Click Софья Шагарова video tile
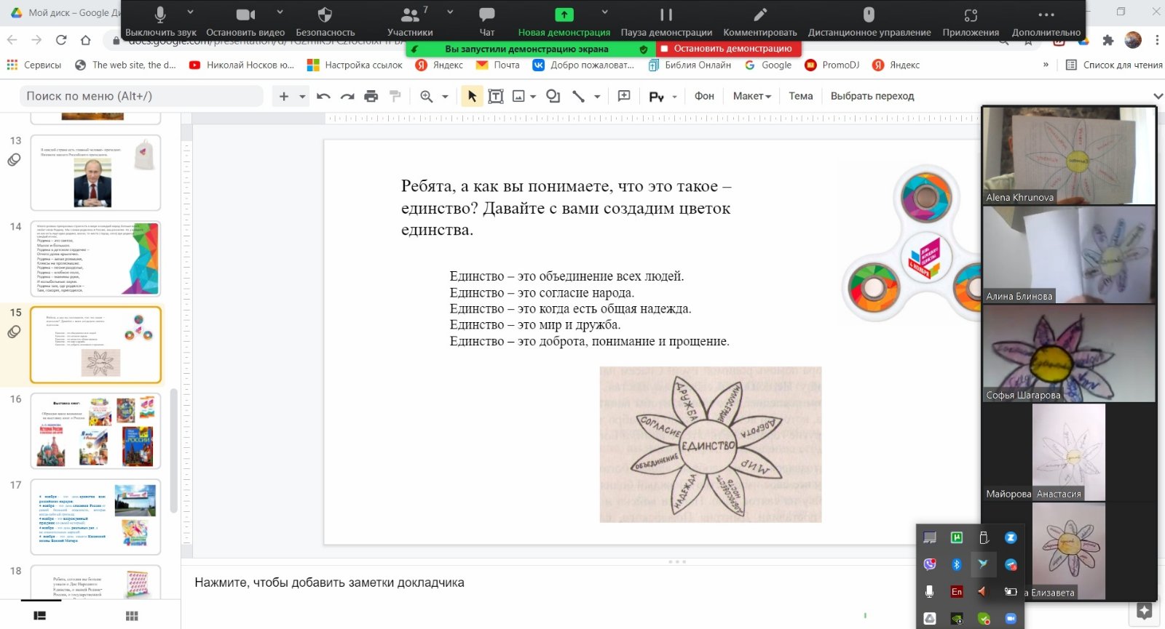 tap(1069, 353)
